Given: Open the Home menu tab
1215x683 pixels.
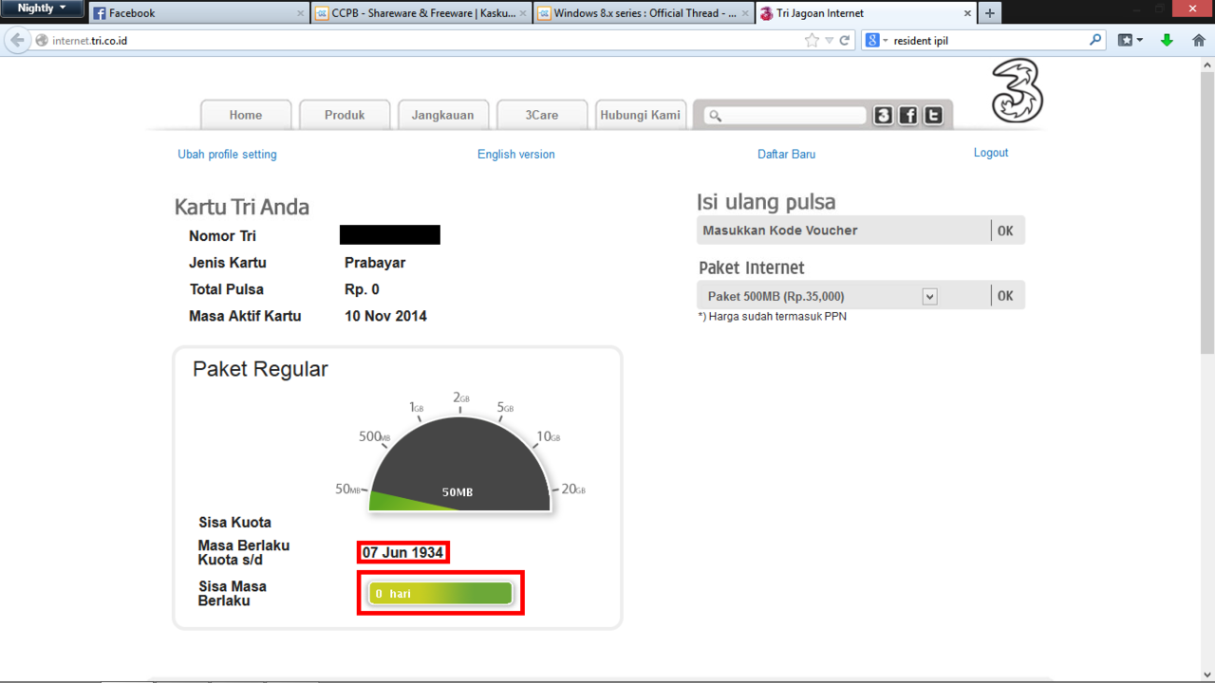Looking at the screenshot, I should (246, 115).
